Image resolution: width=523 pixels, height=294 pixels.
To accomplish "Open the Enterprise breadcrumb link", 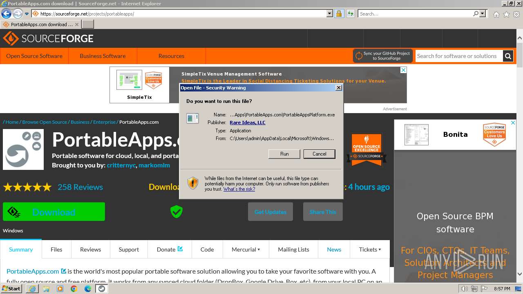I will 104,122.
